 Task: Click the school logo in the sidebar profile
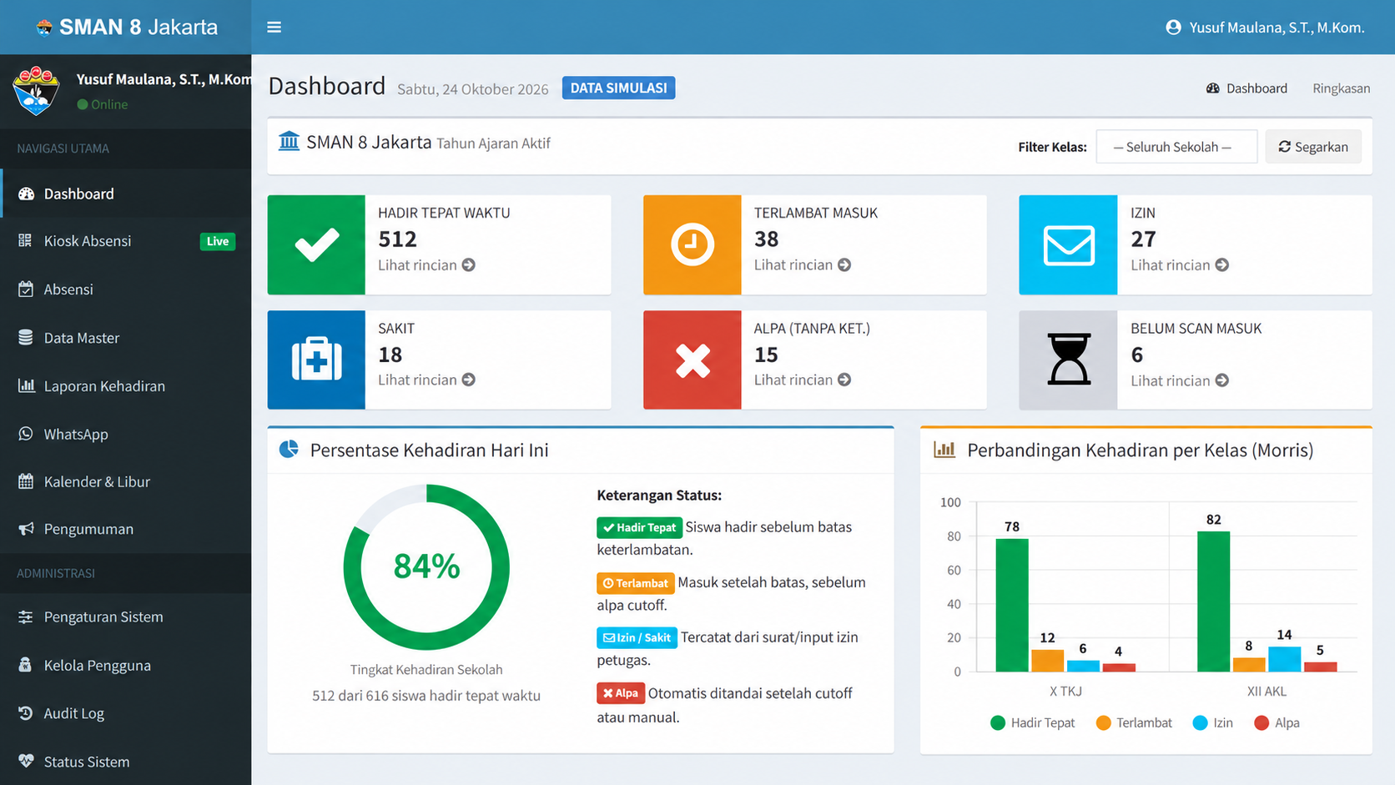36,90
